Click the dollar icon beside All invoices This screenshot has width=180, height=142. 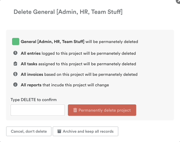15,74
